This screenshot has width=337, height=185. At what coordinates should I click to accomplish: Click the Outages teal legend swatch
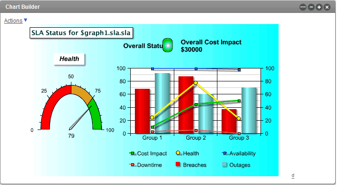(x=225, y=165)
